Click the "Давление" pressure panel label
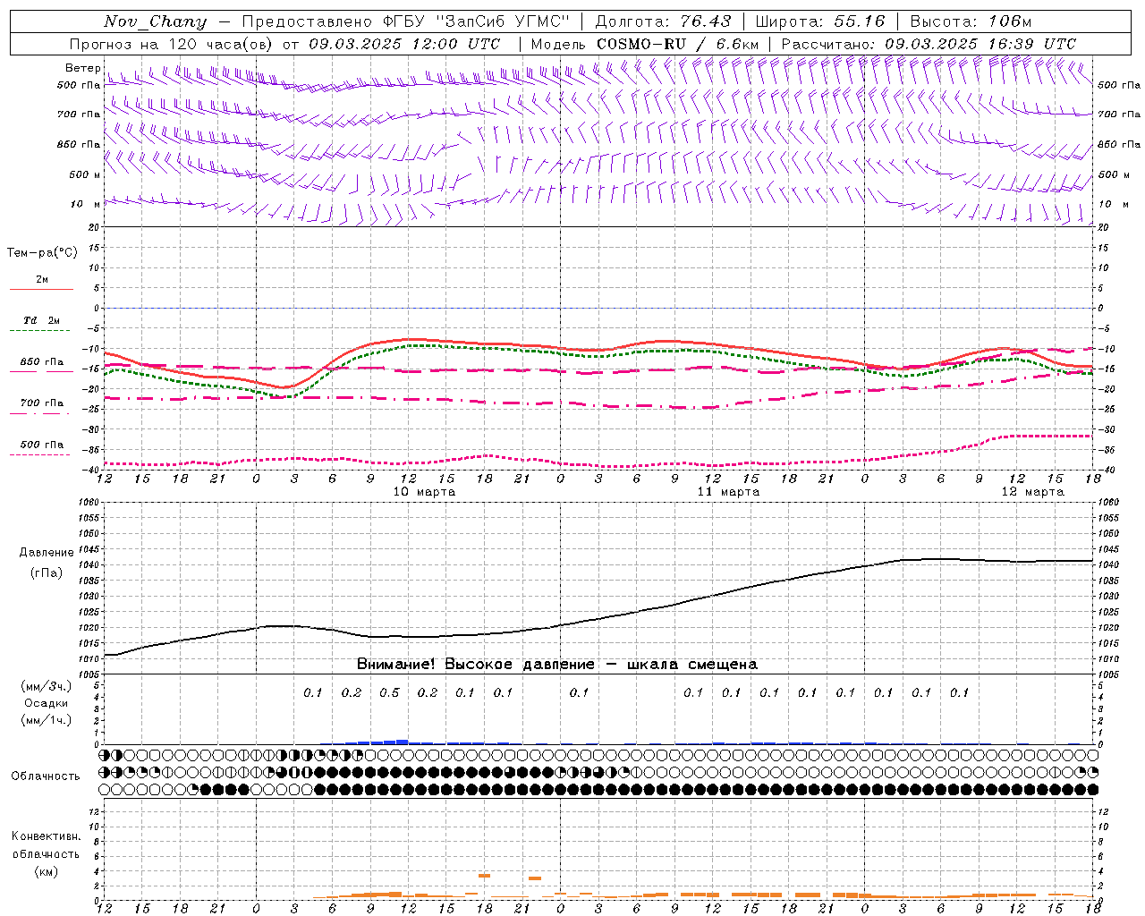1145x916 pixels. (x=47, y=552)
